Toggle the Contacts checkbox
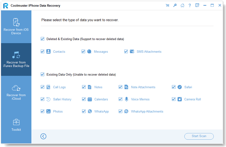 (x=42, y=51)
